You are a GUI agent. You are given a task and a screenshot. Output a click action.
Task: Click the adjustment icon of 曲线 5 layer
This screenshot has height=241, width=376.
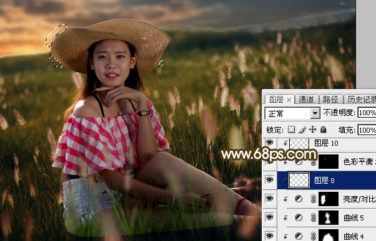[x=299, y=217]
